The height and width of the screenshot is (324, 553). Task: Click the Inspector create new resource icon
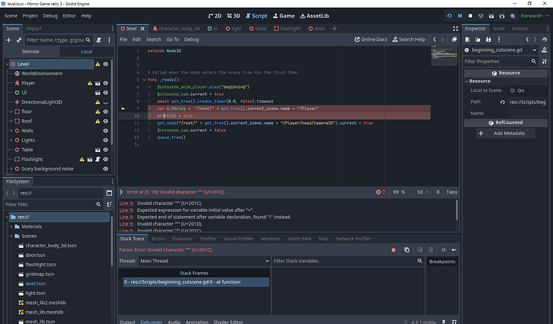point(467,39)
